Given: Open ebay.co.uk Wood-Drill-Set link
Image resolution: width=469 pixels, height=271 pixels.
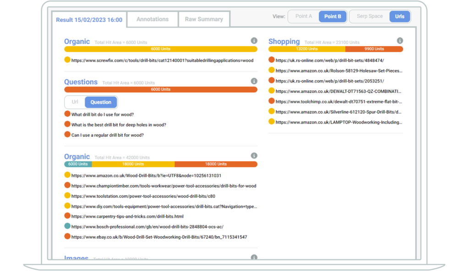Looking at the screenshot, I should [159, 237].
